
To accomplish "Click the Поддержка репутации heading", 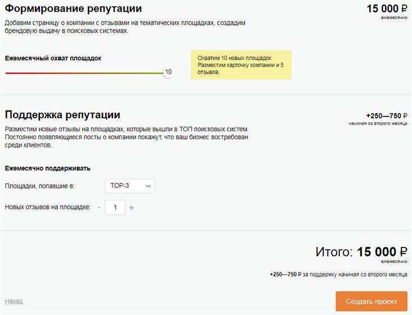I will pyautogui.click(x=62, y=115).
